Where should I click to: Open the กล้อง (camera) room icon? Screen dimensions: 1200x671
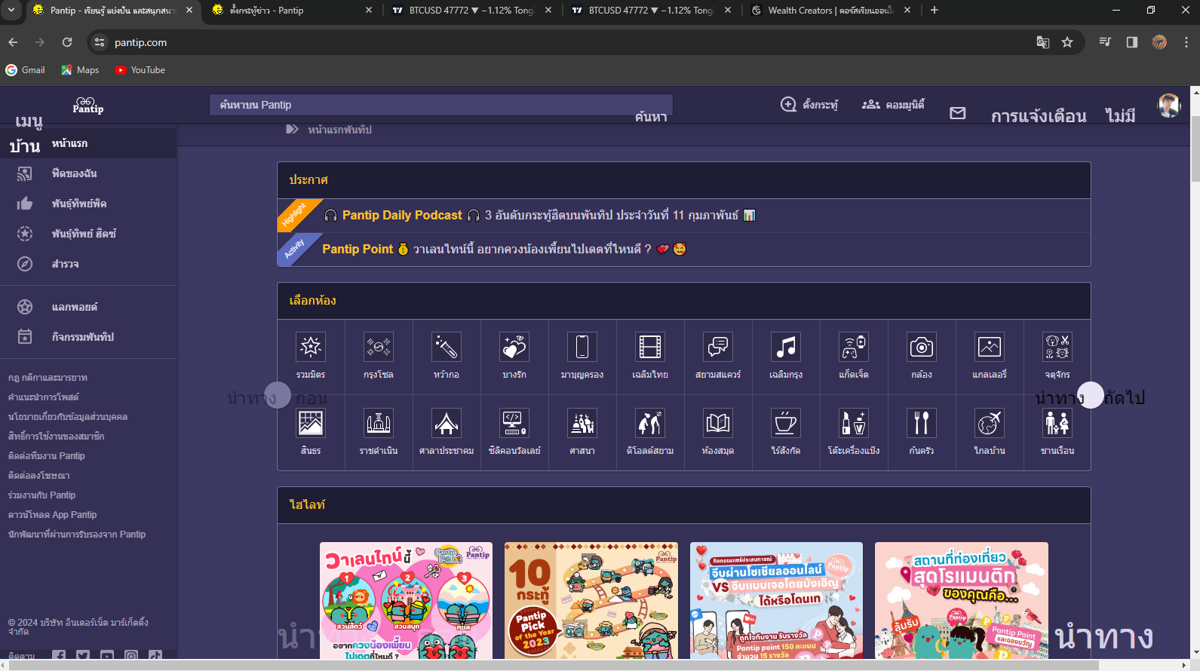tap(921, 348)
